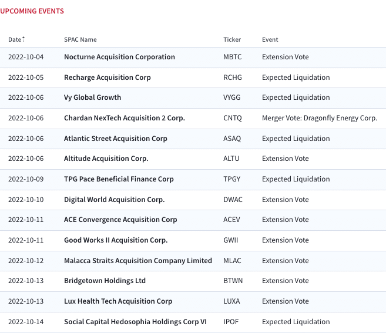This screenshot has width=386, height=333.
Task: Click the Ticker column header
Action: 232,39
